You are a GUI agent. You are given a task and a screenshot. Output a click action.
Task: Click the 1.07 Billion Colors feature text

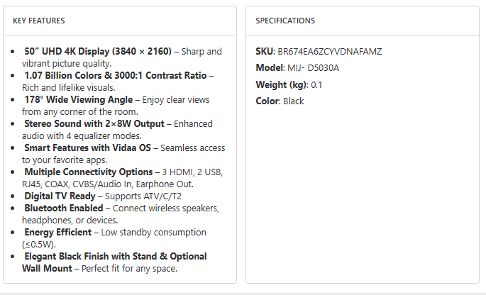[x=115, y=75]
